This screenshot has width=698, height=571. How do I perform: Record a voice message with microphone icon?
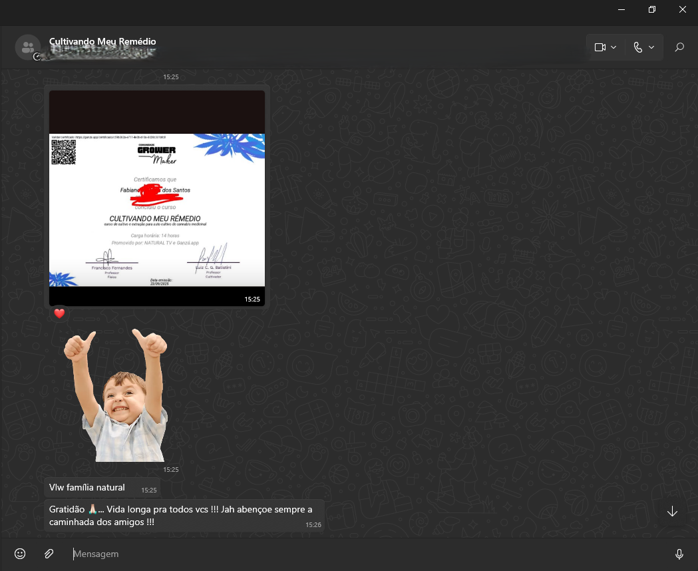[x=679, y=554]
